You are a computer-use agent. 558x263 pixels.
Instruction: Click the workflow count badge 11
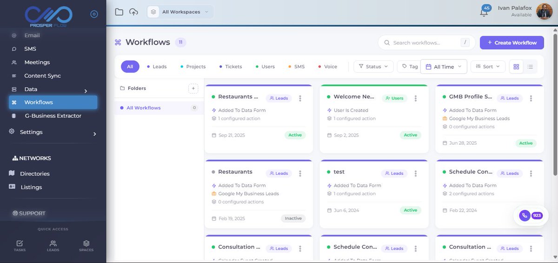pyautogui.click(x=180, y=42)
